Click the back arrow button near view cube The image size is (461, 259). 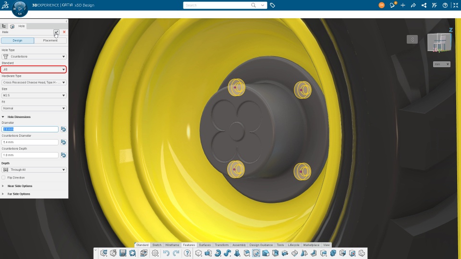(412, 39)
